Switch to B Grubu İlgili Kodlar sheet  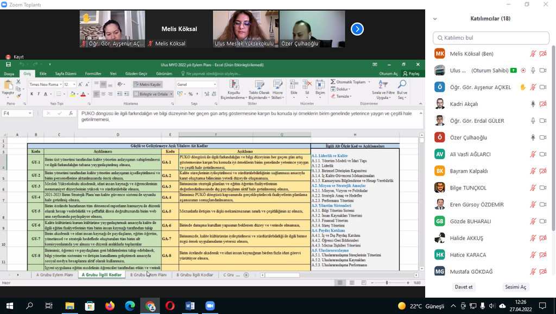tap(195, 275)
